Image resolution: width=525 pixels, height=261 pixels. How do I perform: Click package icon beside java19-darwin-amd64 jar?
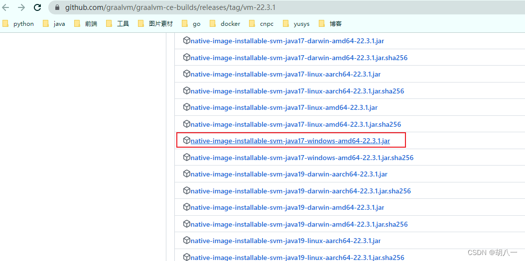[186, 207]
